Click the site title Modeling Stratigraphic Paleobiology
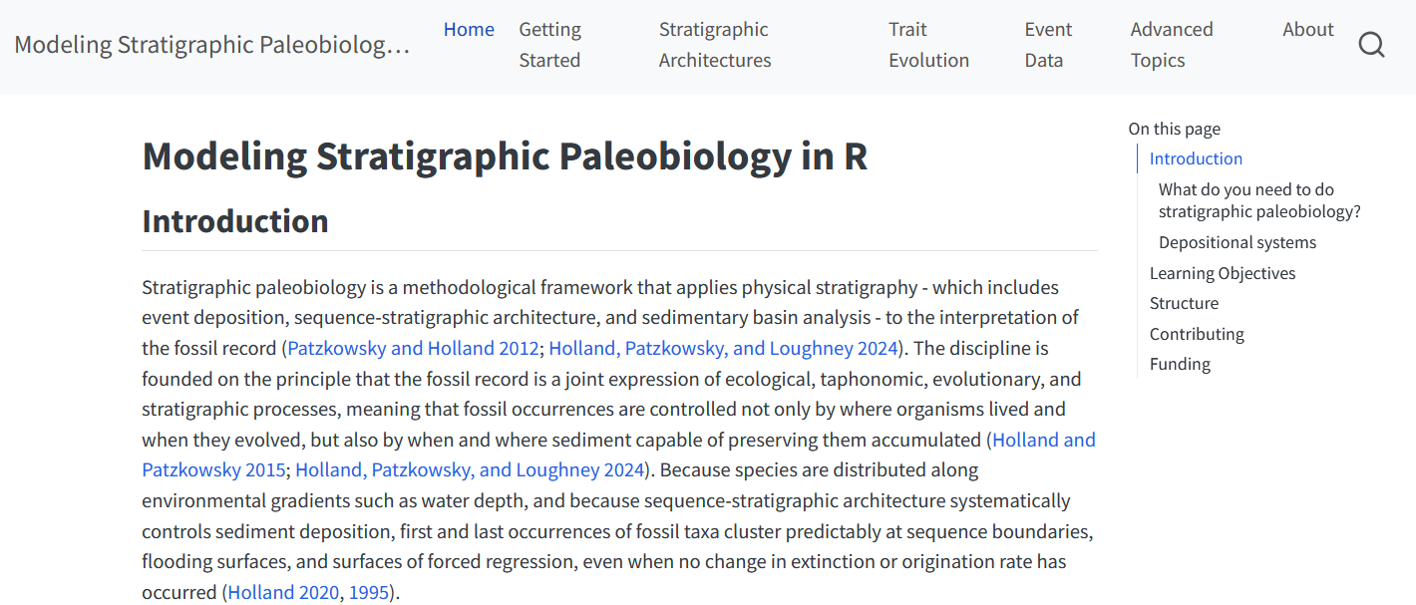1416x605 pixels. (x=212, y=45)
